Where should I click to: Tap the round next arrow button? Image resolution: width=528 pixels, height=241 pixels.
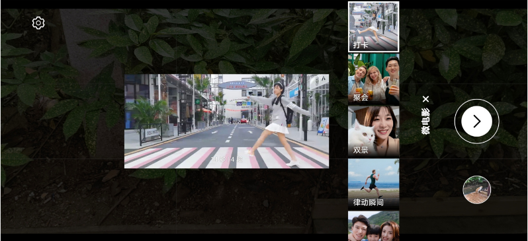pos(476,121)
